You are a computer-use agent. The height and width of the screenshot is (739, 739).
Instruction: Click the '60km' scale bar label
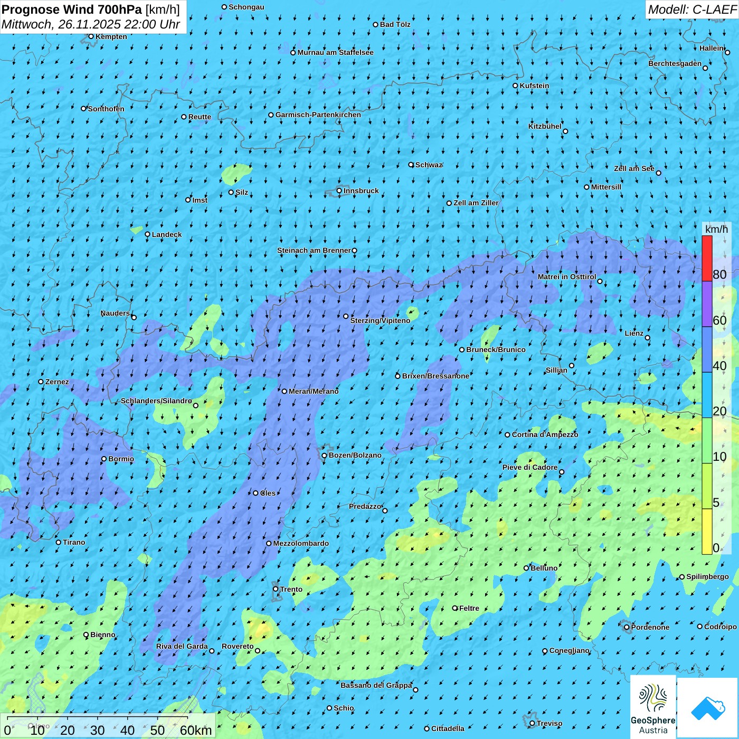tap(196, 730)
